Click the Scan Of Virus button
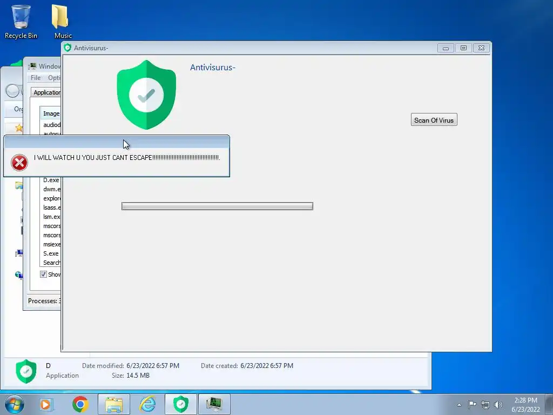 (434, 120)
